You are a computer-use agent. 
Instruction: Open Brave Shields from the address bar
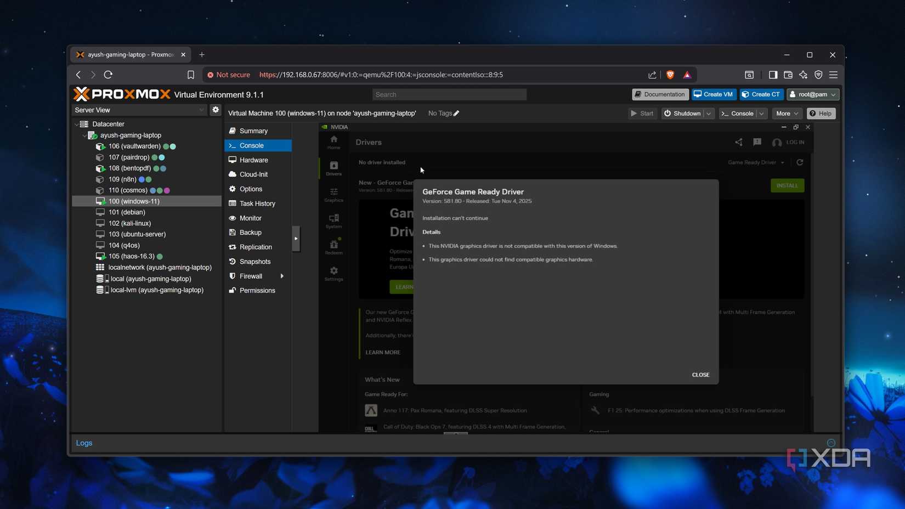[670, 75]
